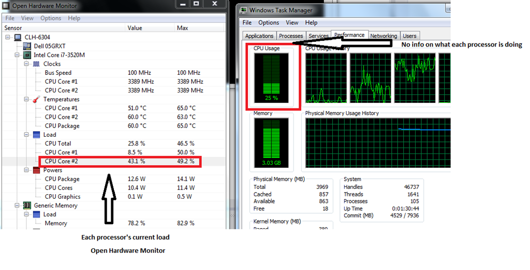Select CPU Core #2 under Load
The height and width of the screenshot is (270, 530).
coord(113,162)
